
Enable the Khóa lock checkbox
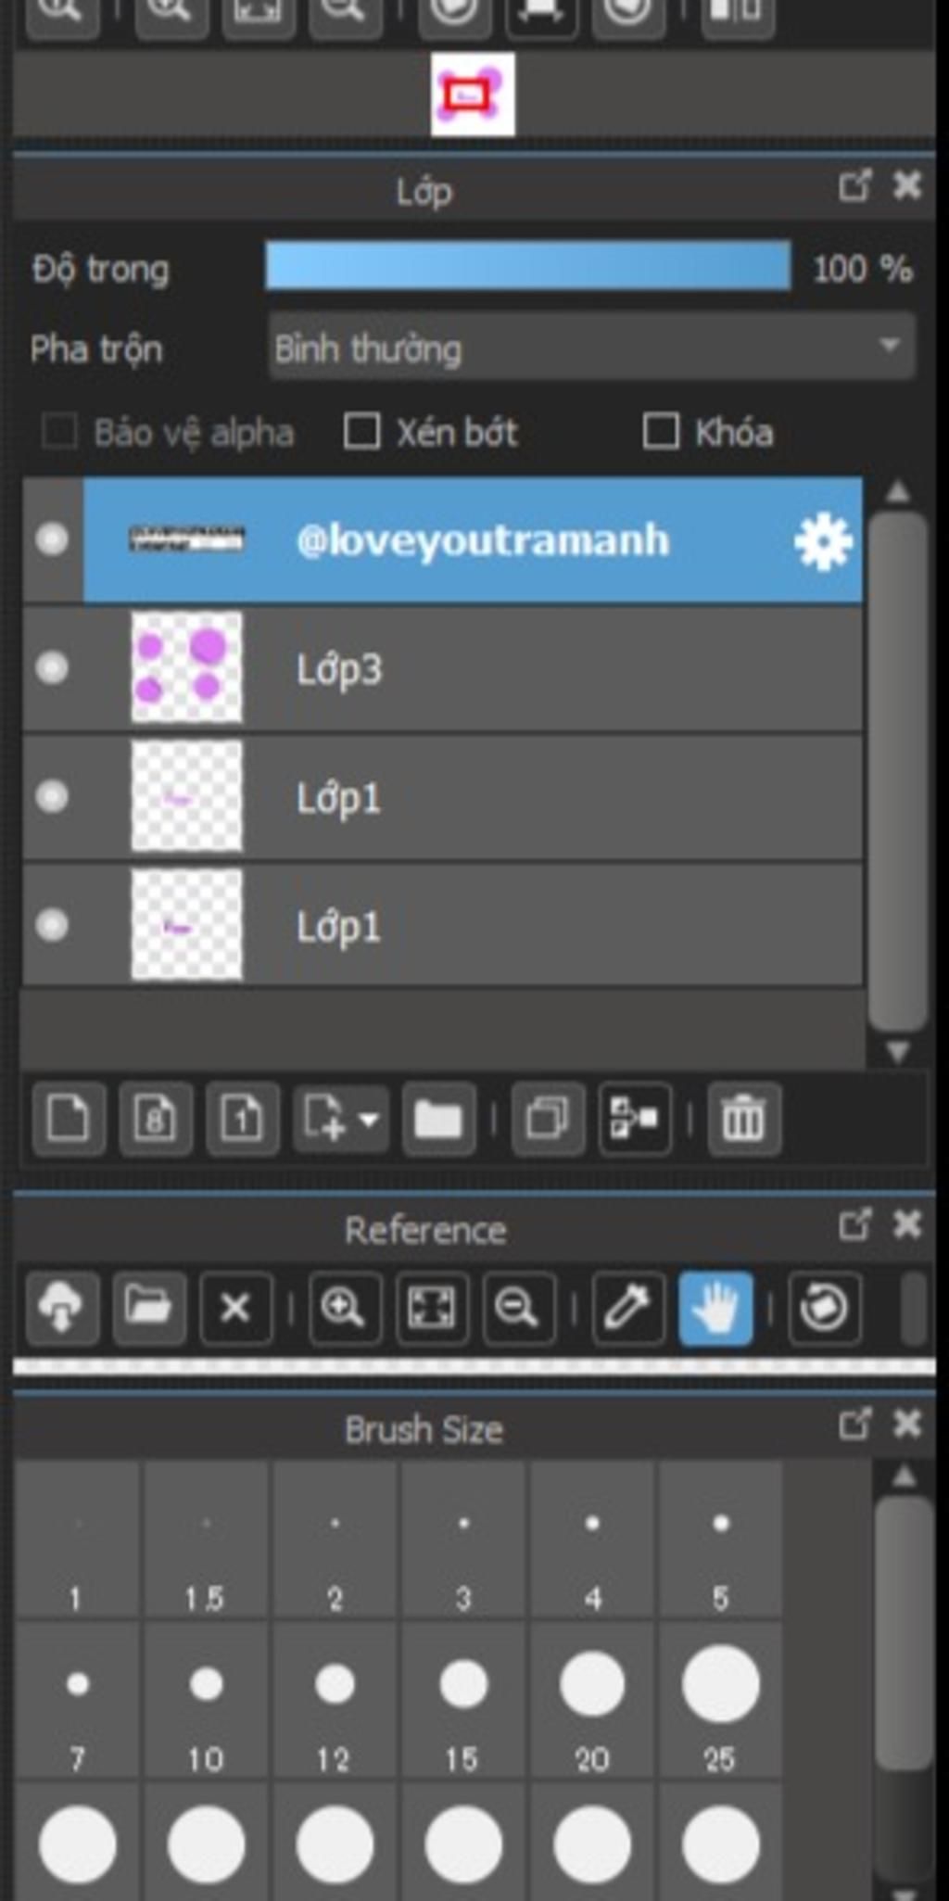(661, 432)
